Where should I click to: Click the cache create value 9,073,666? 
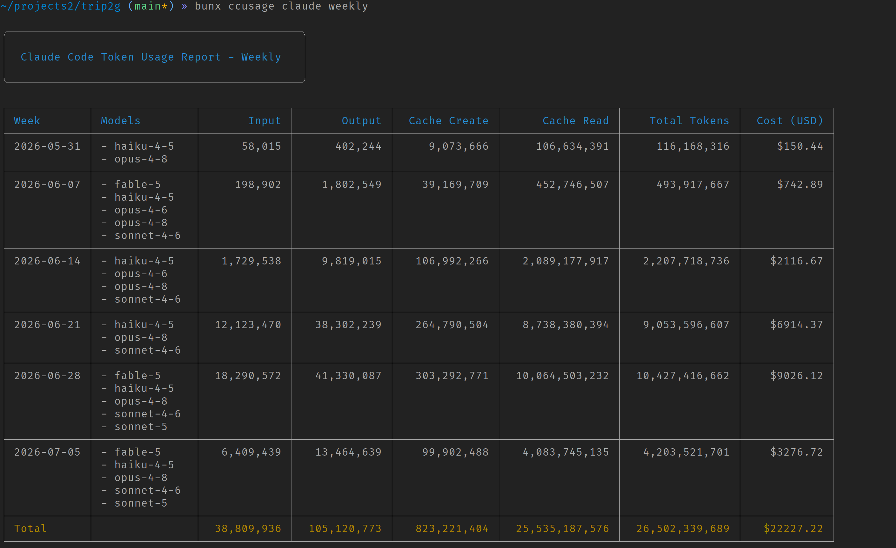(x=459, y=146)
